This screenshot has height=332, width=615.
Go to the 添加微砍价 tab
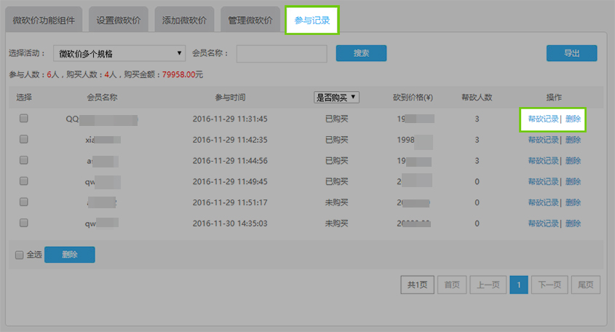click(x=184, y=20)
